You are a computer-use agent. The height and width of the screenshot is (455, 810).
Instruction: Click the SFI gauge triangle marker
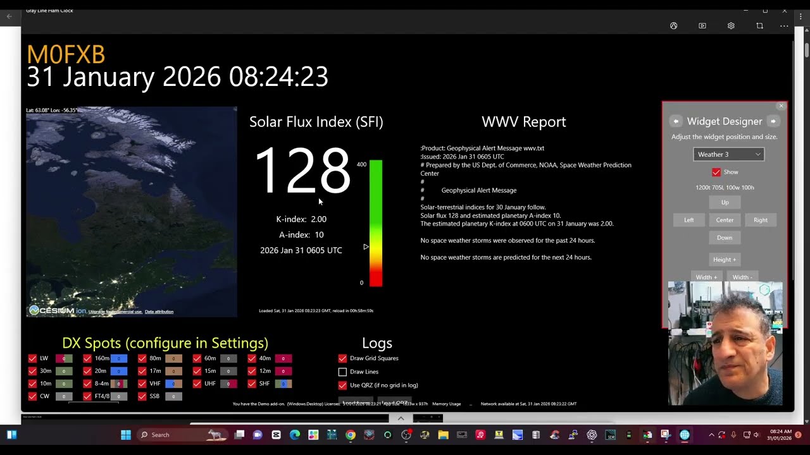coord(365,246)
